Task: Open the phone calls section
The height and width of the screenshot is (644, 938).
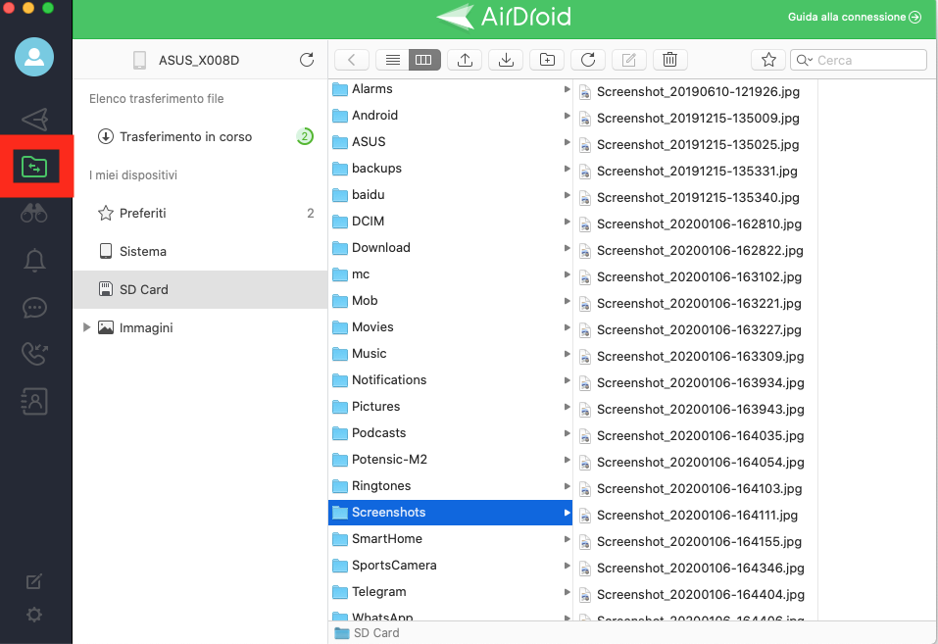Action: click(x=34, y=354)
